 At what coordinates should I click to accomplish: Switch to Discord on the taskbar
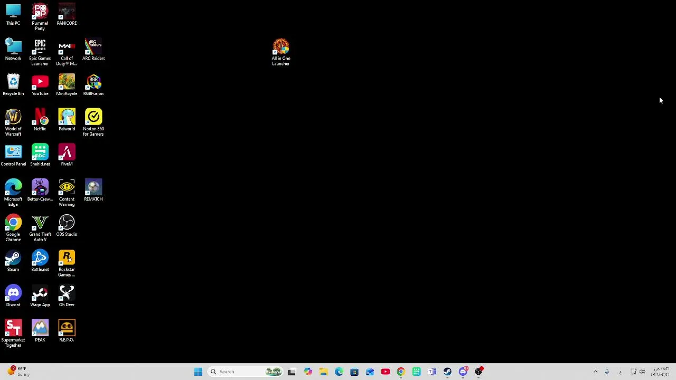coord(463,372)
